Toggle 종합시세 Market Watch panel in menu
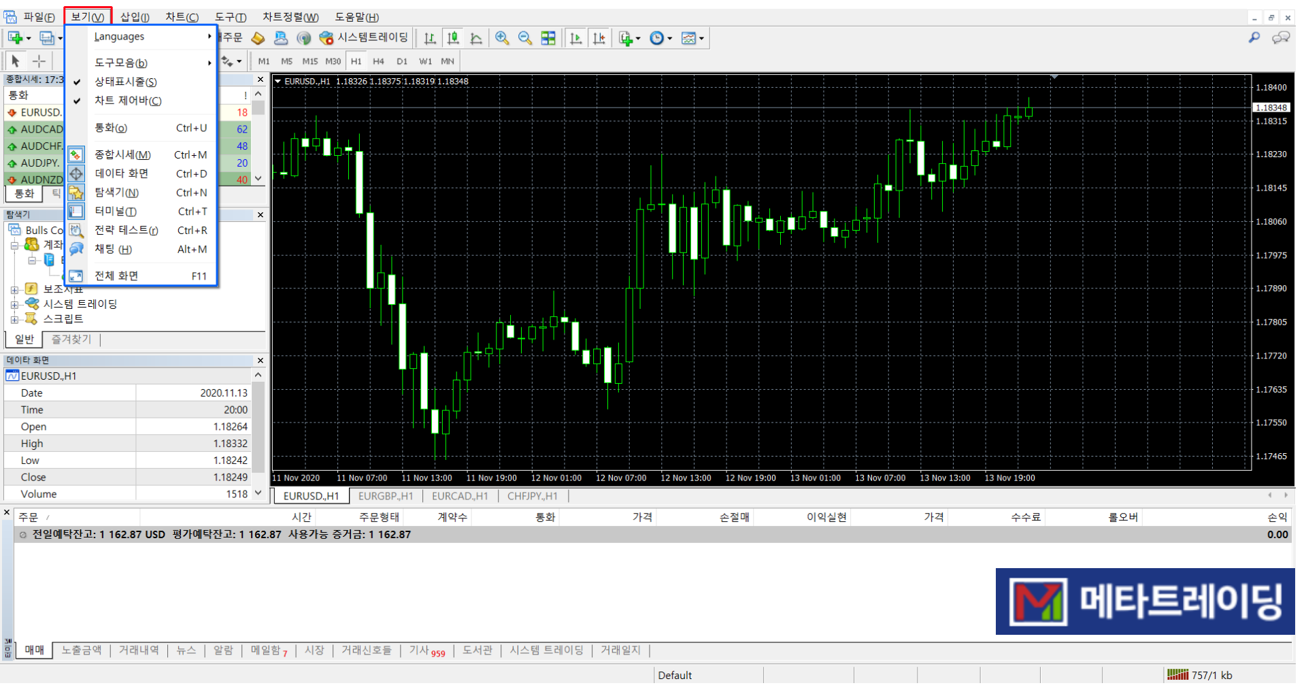 point(122,156)
